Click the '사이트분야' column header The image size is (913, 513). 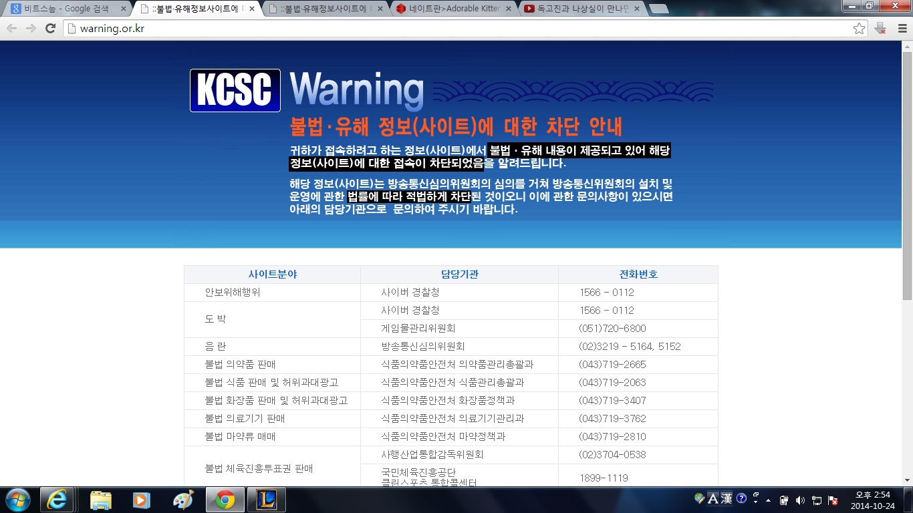pos(273,275)
